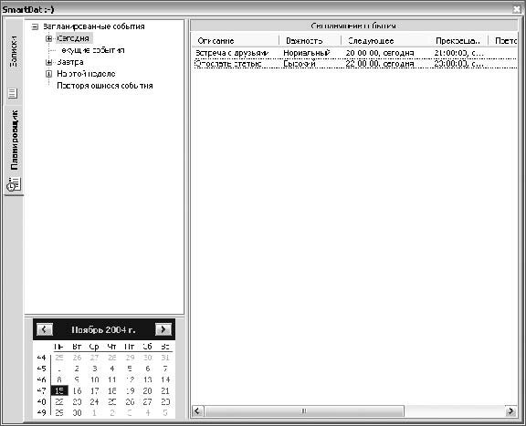Select Повторяющиеся события in the tree
526x426 pixels.
105,86
